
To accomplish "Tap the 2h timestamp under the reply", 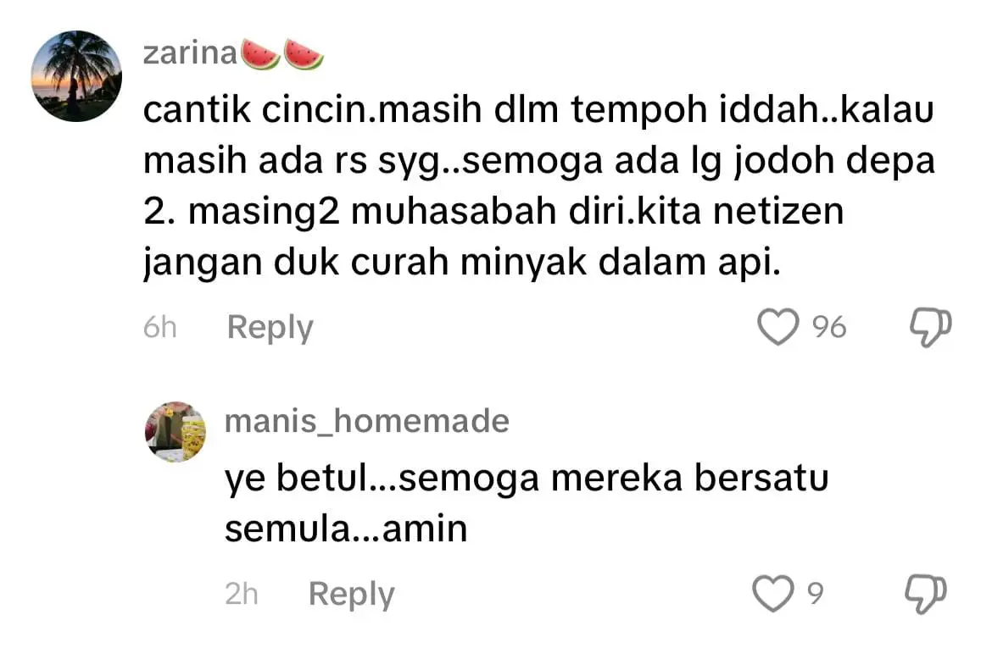I will 242,594.
